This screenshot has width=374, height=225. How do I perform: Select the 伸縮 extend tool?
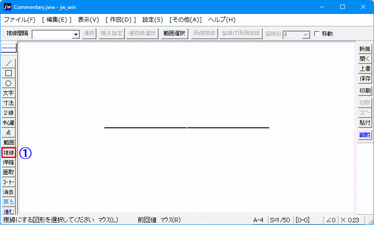point(9,162)
